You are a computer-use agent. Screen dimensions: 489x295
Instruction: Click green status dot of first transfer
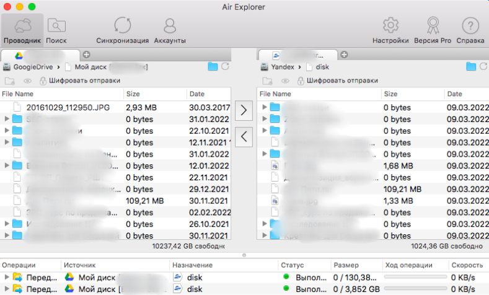[x=286, y=276]
